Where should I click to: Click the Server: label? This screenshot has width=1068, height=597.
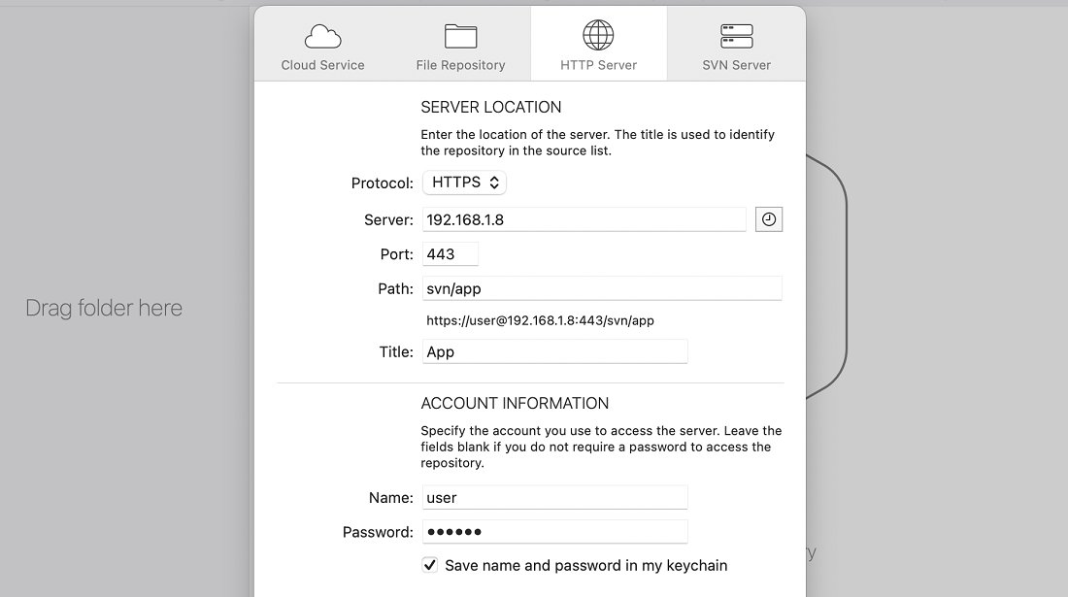coord(389,220)
